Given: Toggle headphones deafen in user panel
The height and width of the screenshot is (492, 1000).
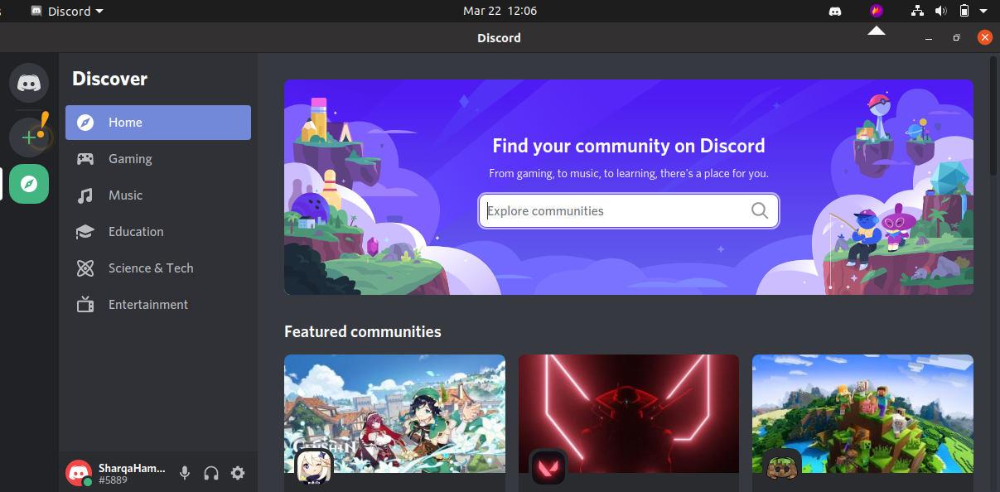Looking at the screenshot, I should [211, 473].
